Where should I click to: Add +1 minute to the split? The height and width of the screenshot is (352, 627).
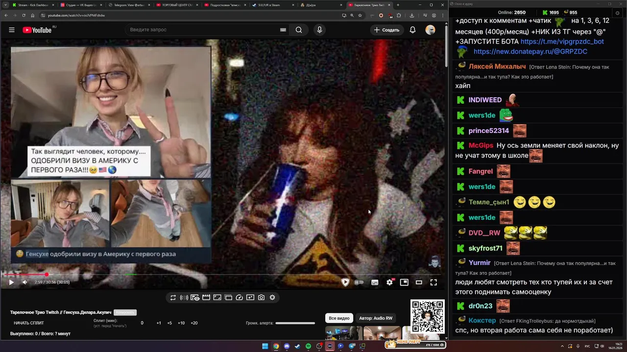159,323
